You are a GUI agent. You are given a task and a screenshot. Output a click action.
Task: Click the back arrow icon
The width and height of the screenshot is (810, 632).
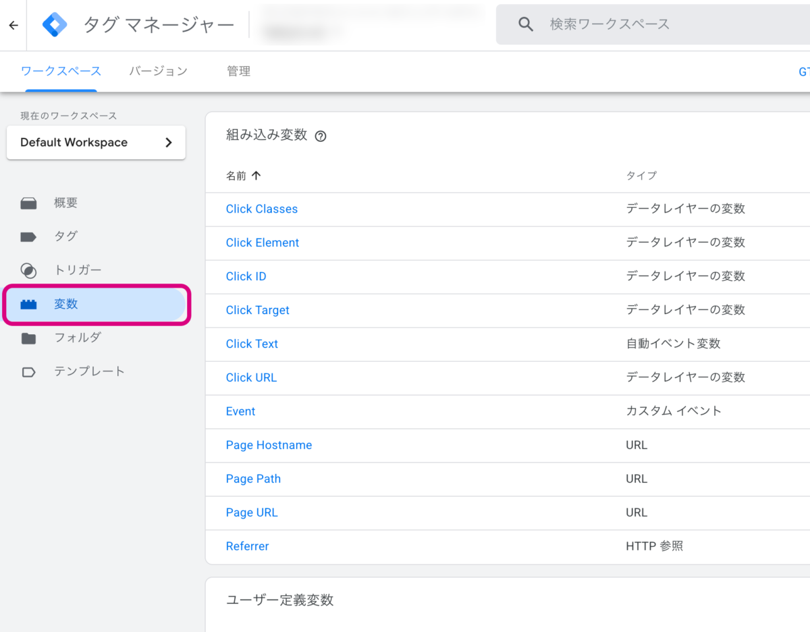click(13, 26)
